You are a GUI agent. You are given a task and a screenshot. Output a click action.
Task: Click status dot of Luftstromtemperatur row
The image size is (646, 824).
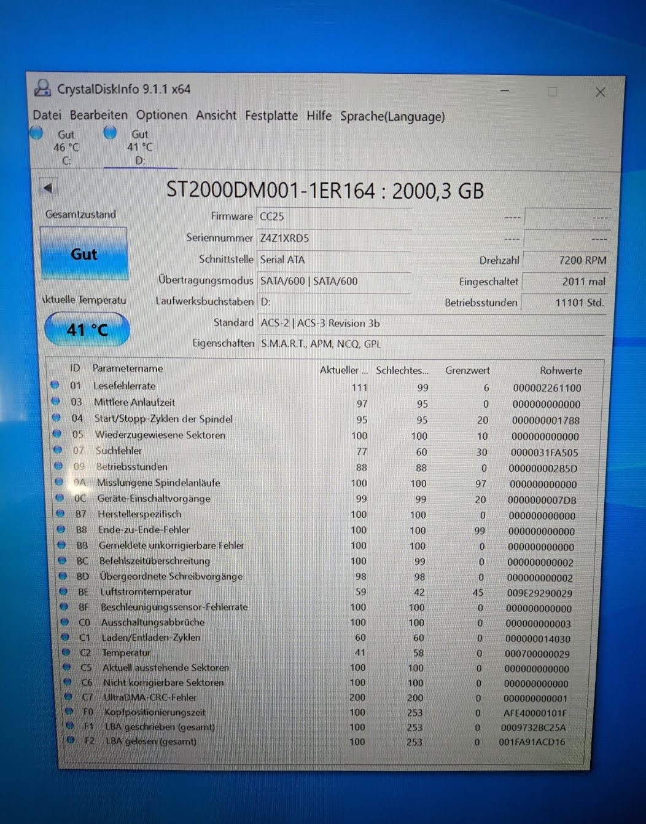pos(63,591)
